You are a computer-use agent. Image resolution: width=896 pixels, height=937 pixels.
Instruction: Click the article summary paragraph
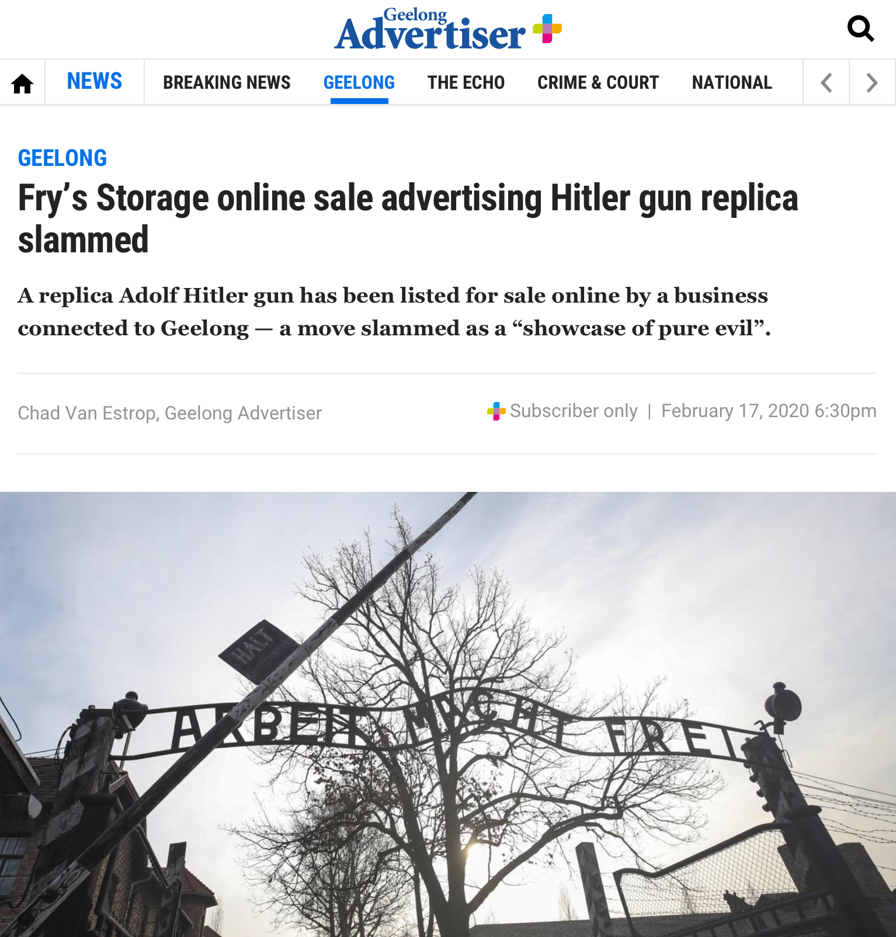point(394,312)
